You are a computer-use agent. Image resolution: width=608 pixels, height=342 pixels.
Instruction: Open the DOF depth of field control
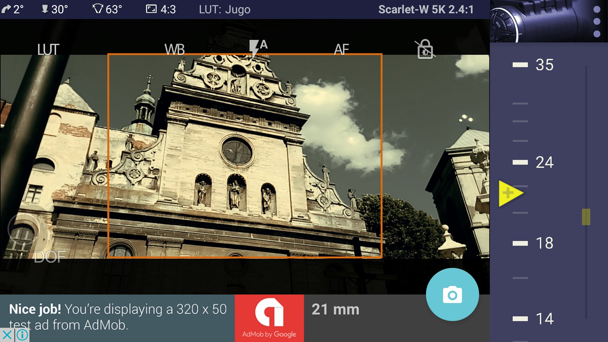click(50, 257)
